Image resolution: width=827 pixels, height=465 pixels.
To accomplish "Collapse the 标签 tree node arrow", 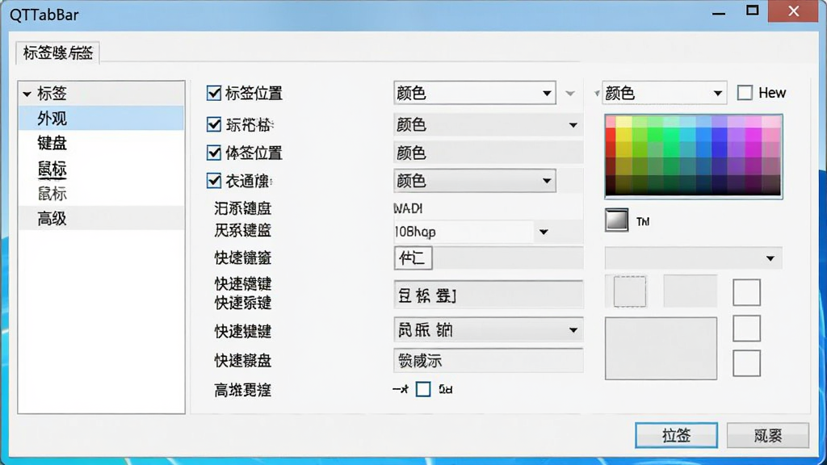I will click(27, 94).
